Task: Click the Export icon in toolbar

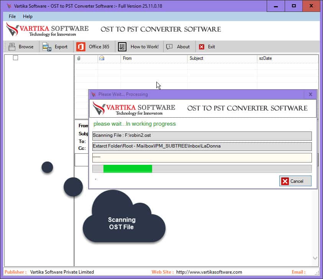Action: (47, 47)
